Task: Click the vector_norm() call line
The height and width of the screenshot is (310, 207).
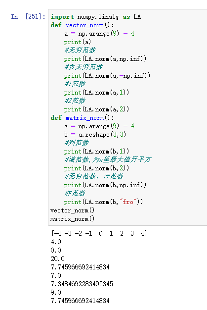Action: pyautogui.click(x=72, y=210)
